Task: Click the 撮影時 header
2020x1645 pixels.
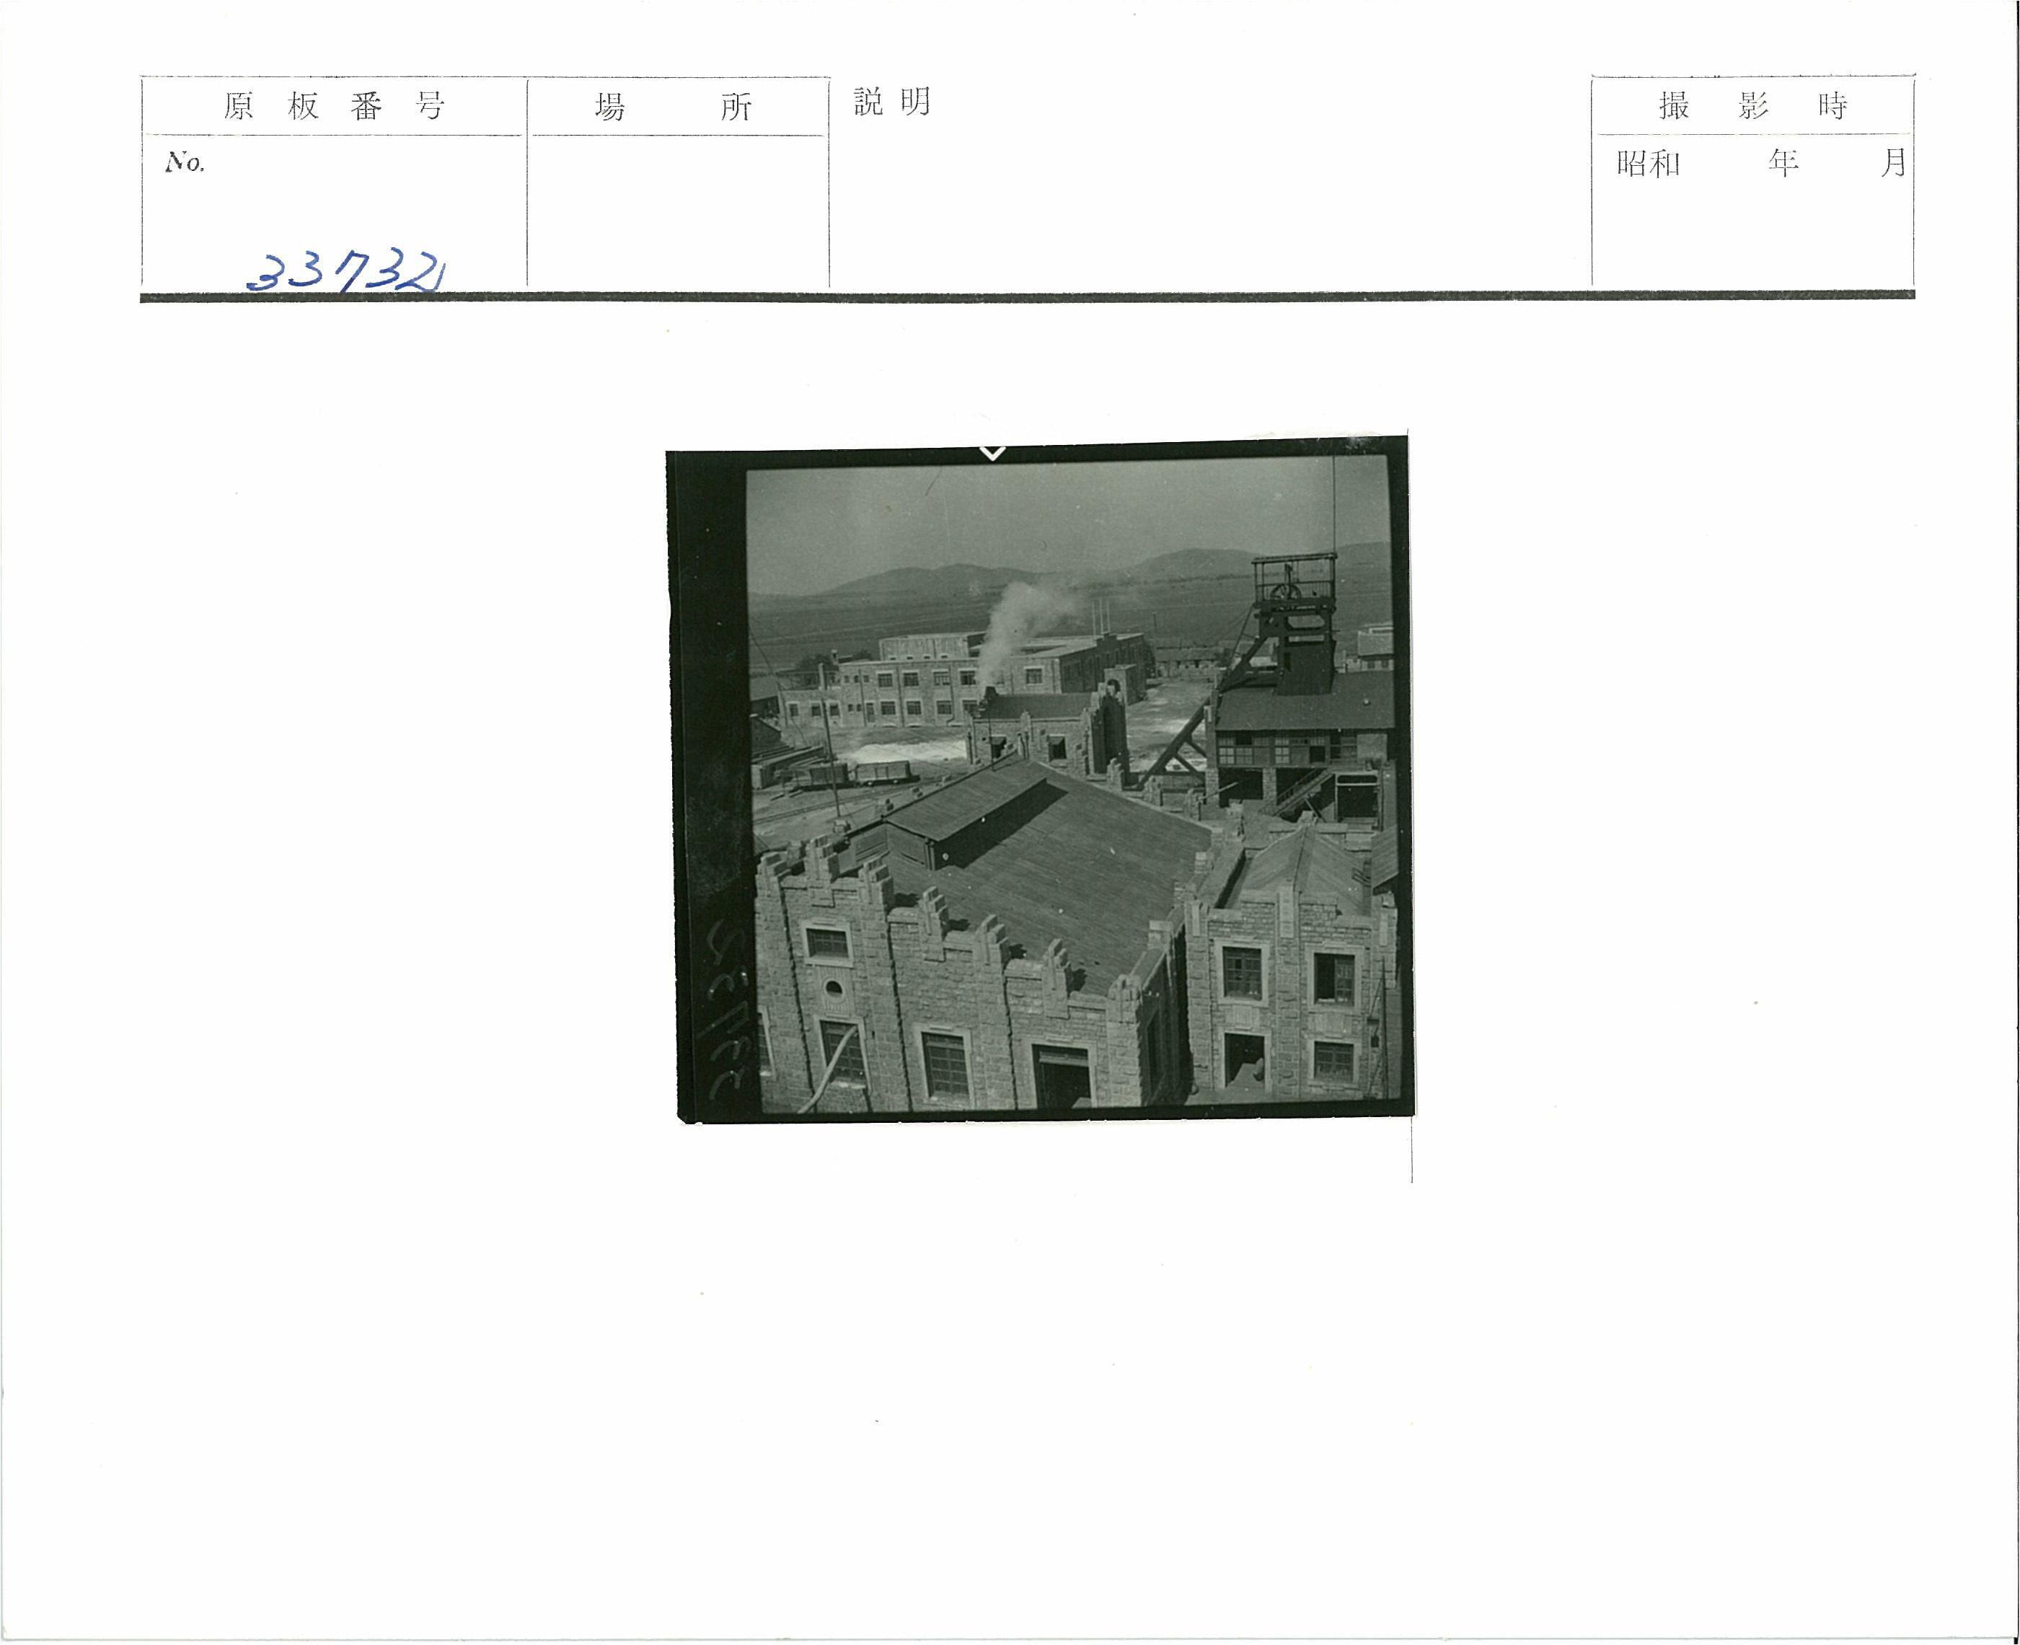Action: click(1753, 106)
